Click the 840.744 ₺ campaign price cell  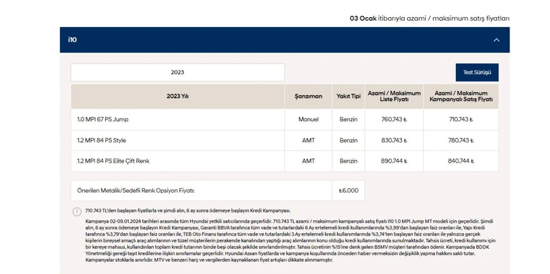point(461,161)
